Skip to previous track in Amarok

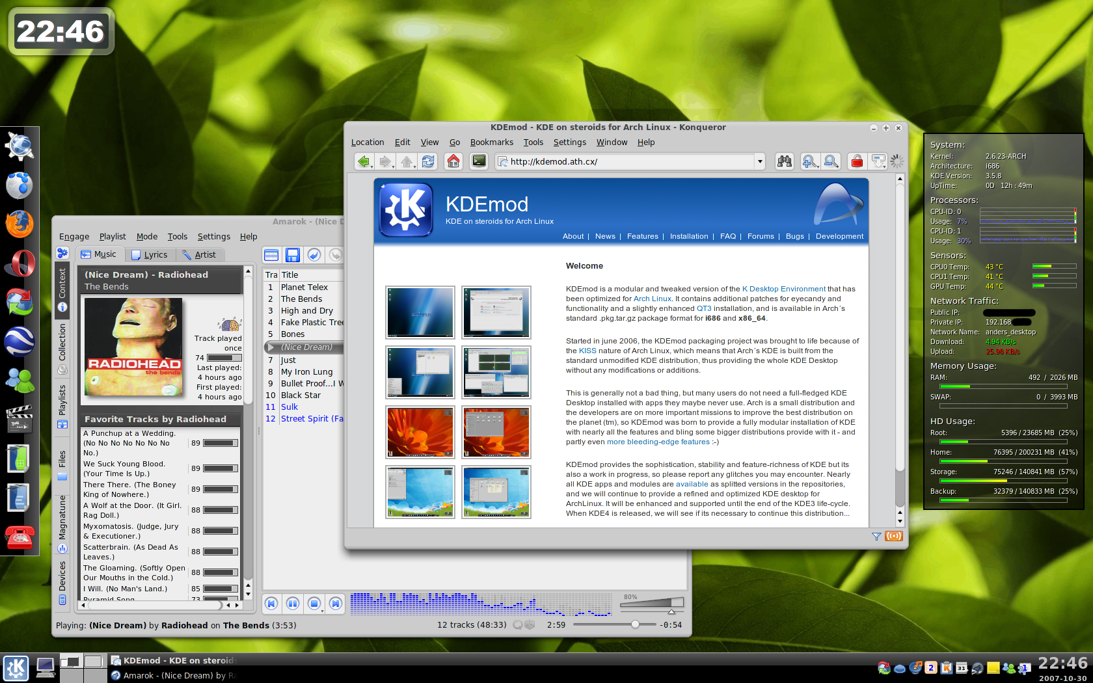(271, 604)
